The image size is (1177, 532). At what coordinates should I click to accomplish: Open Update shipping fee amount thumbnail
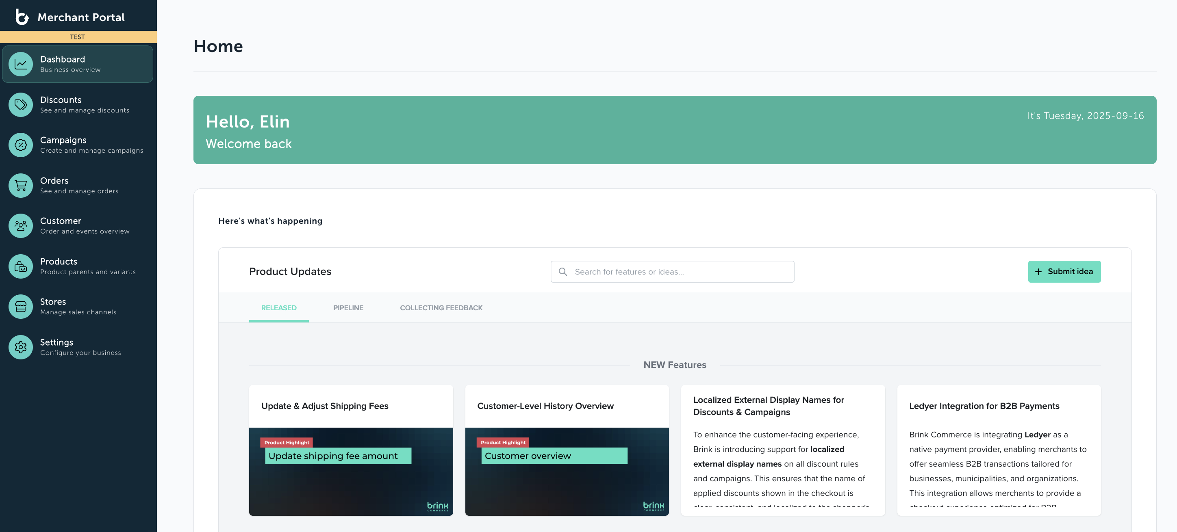tap(351, 471)
